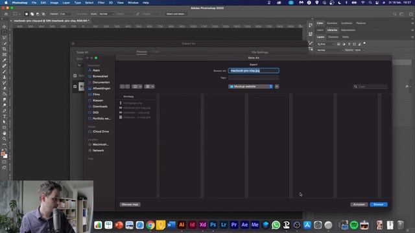Select the Clone Stamp tool
Screen dimensions: 415x233
tap(5, 77)
